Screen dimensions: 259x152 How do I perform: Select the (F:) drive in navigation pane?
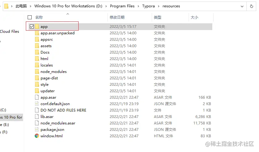4,132
